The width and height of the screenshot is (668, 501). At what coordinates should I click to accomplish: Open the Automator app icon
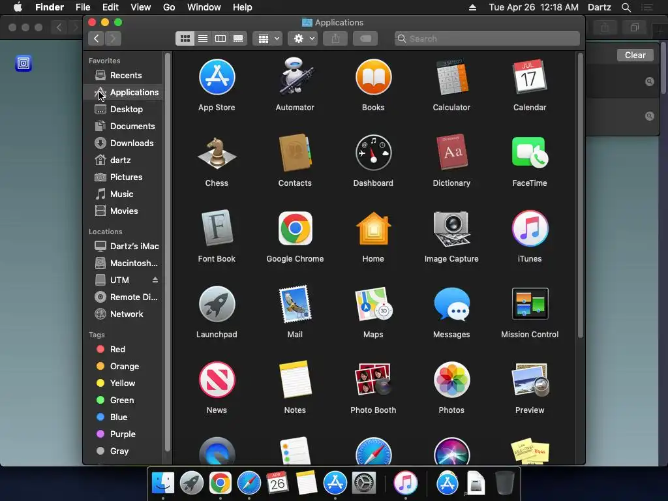pyautogui.click(x=295, y=77)
